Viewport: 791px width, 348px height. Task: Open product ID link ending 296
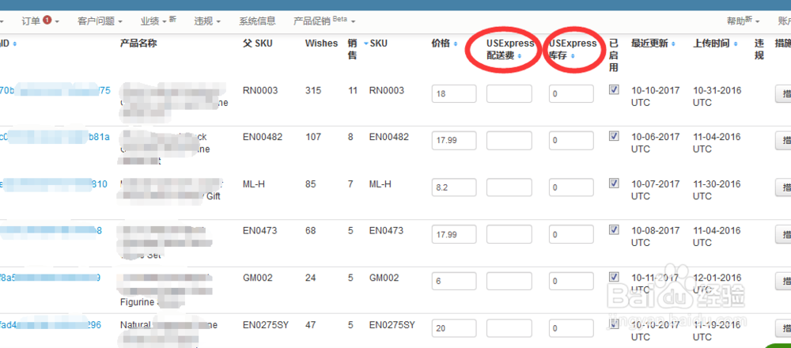[51, 325]
